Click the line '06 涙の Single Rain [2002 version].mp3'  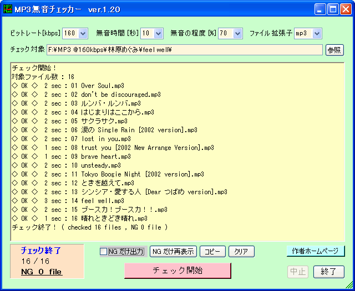click(x=105, y=130)
